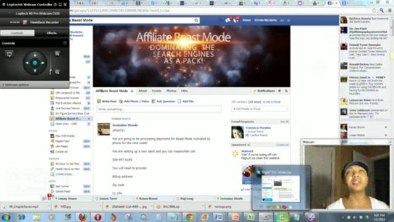Click Write Post option
Image resolution: width=394 pixels, height=222 pixels.
click(x=107, y=101)
